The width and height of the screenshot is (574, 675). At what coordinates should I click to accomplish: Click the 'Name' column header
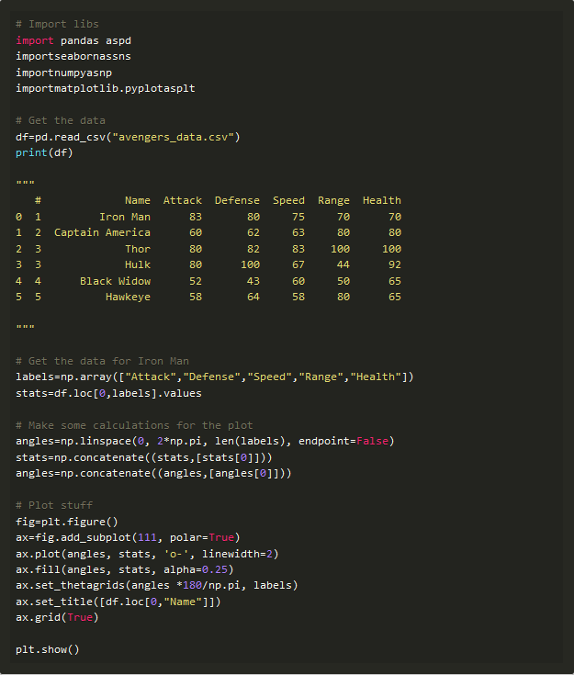pos(138,200)
